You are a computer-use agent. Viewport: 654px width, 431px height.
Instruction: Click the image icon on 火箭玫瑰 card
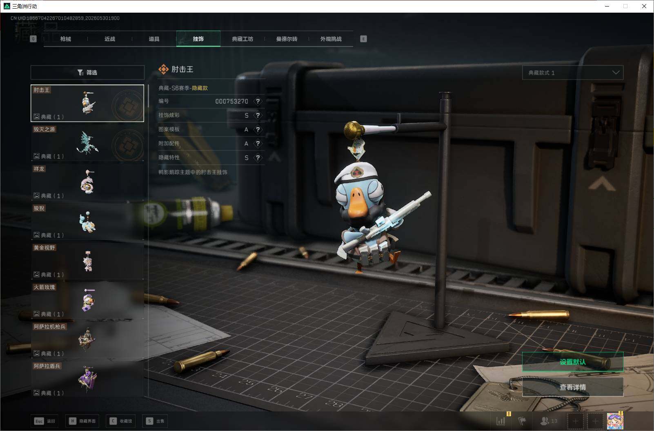coord(36,314)
